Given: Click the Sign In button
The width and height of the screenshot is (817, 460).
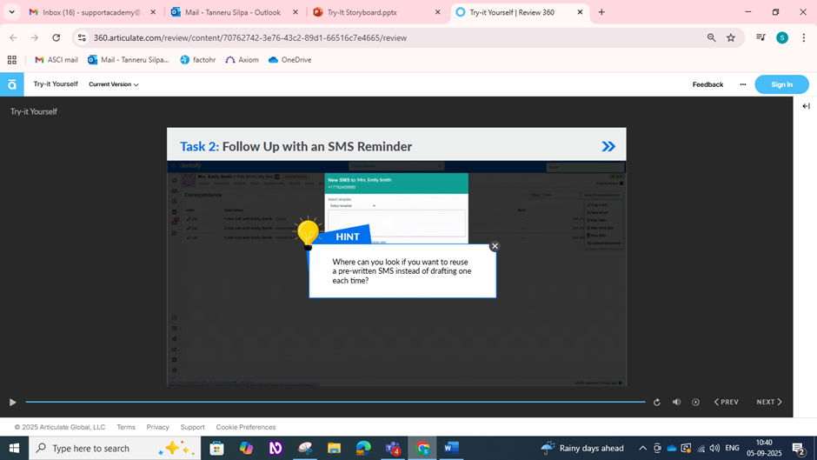Looking at the screenshot, I should point(781,84).
